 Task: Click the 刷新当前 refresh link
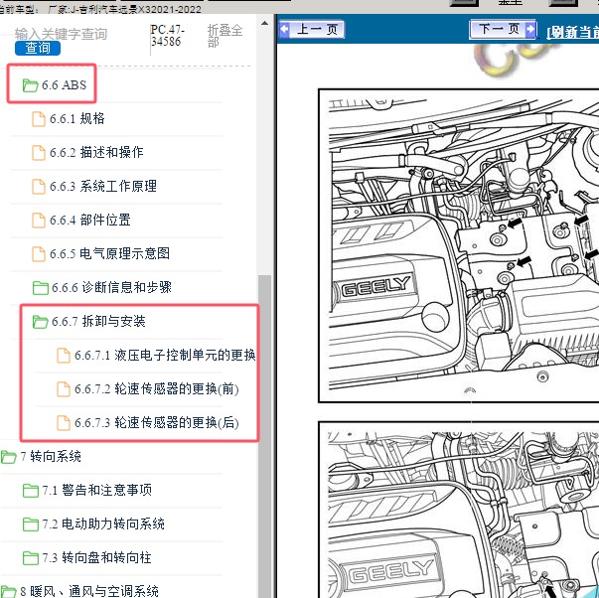tap(572, 32)
